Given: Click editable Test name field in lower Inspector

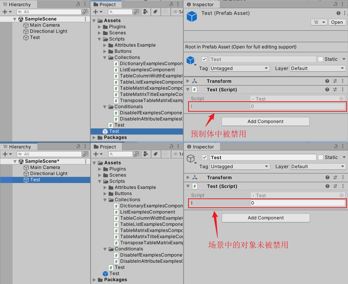Looking at the screenshot, I should pos(263,157).
